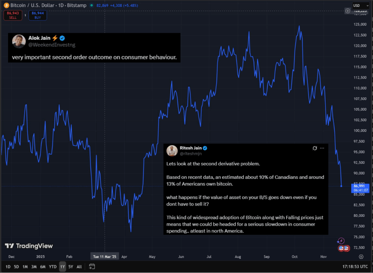Select the 5Y time range
Screen dimensions: 373x273
71,267
